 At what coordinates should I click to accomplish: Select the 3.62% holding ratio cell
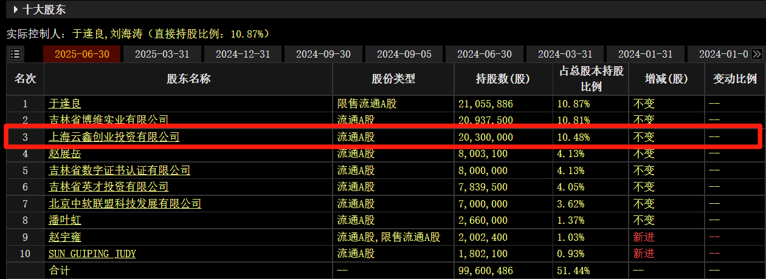pos(571,204)
